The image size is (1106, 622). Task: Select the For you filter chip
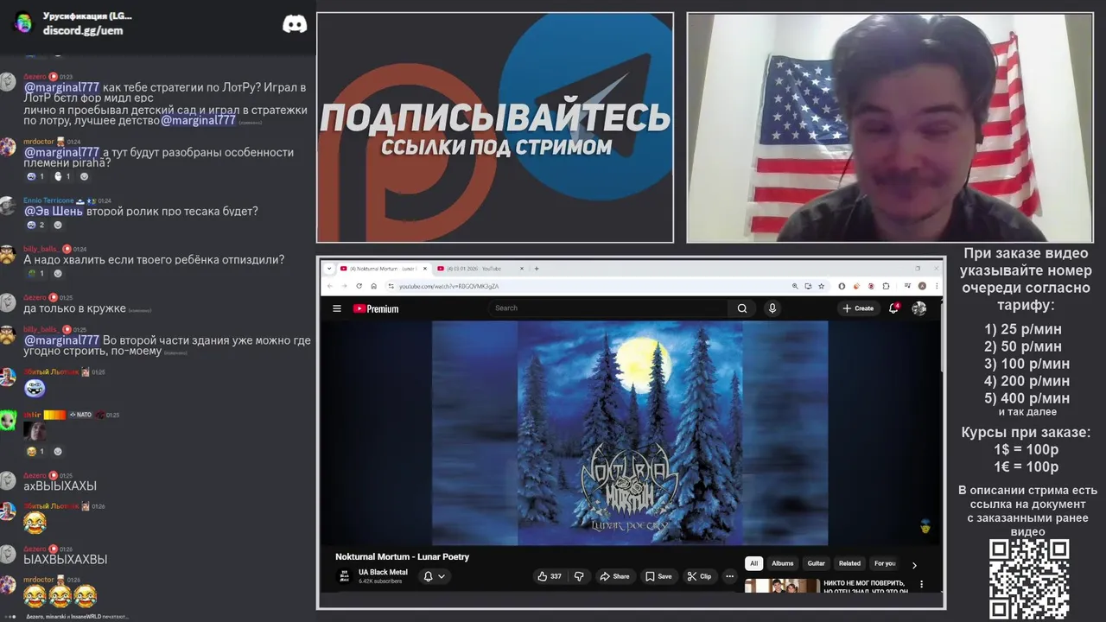click(x=885, y=563)
